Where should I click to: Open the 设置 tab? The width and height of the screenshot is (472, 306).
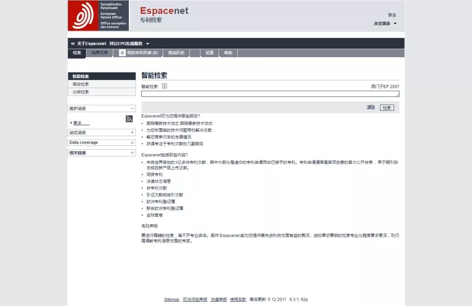[210, 53]
